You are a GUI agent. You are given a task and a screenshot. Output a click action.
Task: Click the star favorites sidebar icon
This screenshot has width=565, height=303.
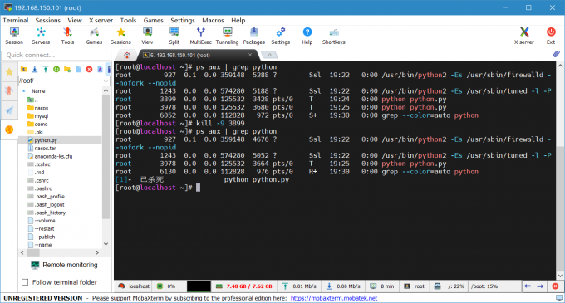(9, 72)
